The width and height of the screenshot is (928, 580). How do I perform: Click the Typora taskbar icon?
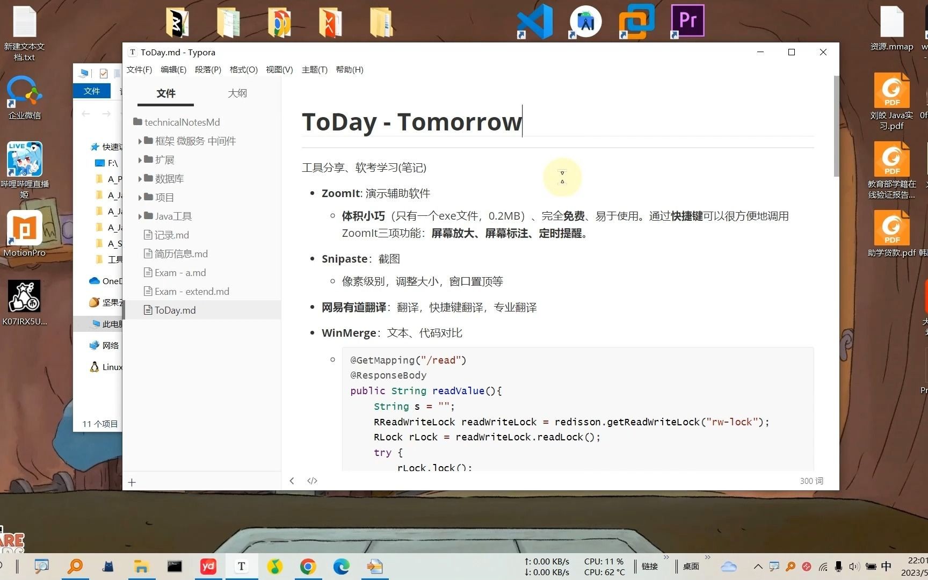point(241,566)
